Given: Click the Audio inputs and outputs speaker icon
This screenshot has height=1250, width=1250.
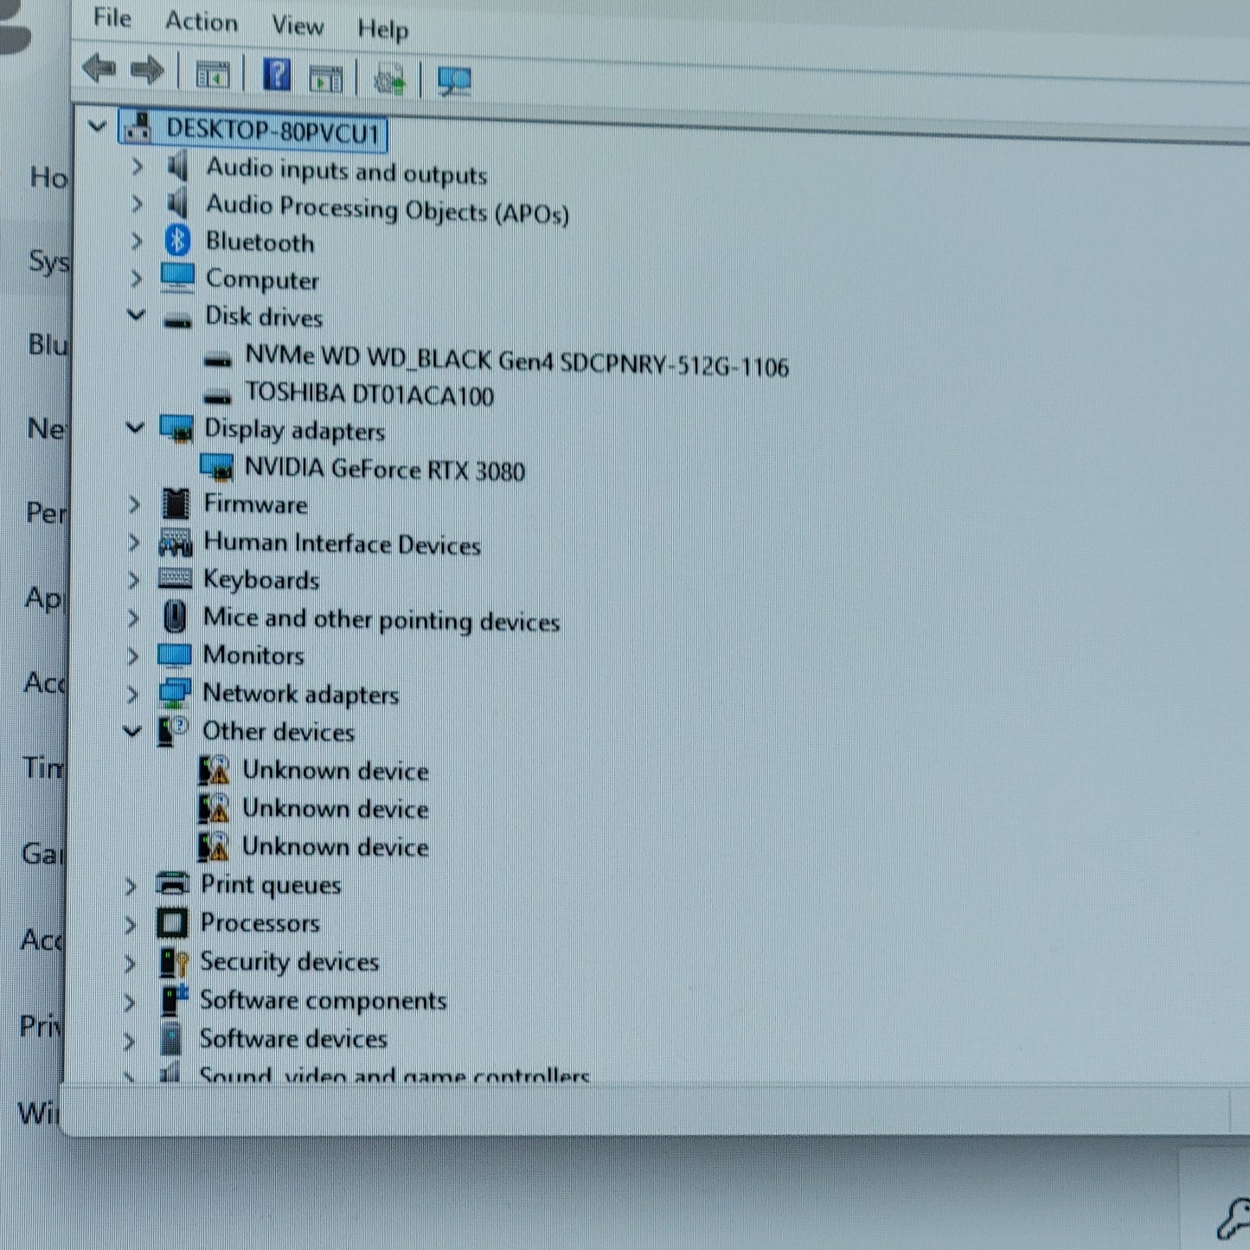Looking at the screenshot, I should coord(177,165).
